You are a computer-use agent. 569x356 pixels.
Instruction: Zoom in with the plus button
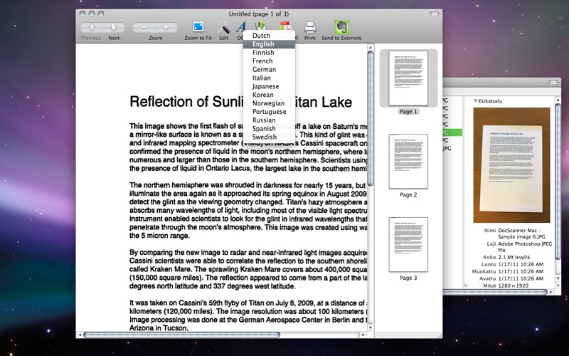pyautogui.click(x=166, y=27)
